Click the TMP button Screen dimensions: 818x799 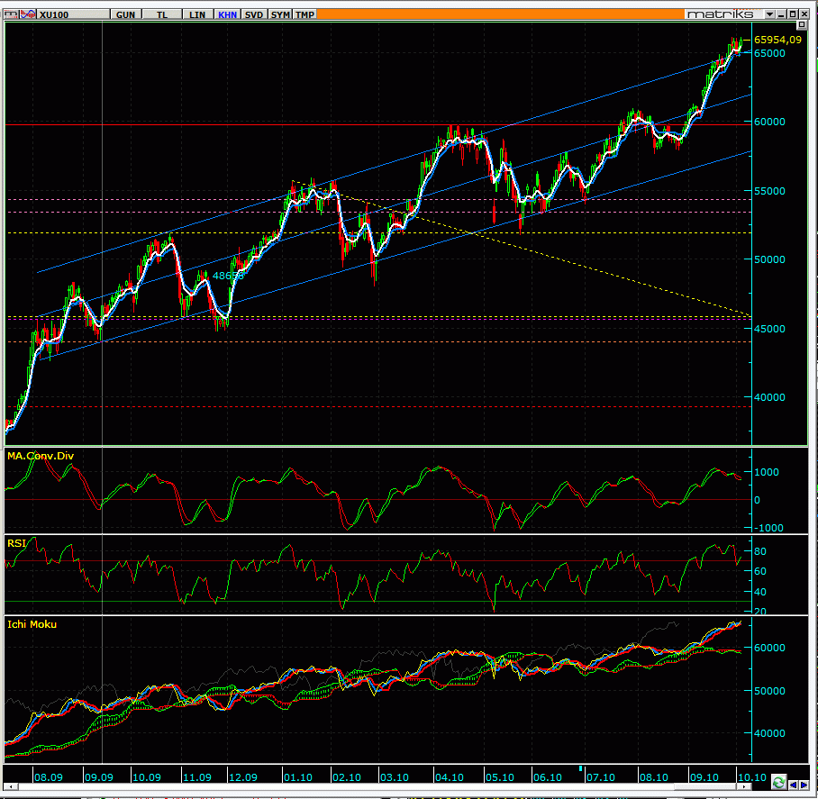305,14
